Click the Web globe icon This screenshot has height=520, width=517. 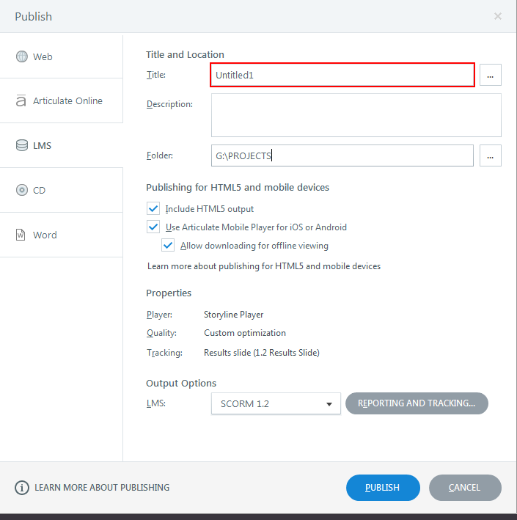click(x=21, y=56)
